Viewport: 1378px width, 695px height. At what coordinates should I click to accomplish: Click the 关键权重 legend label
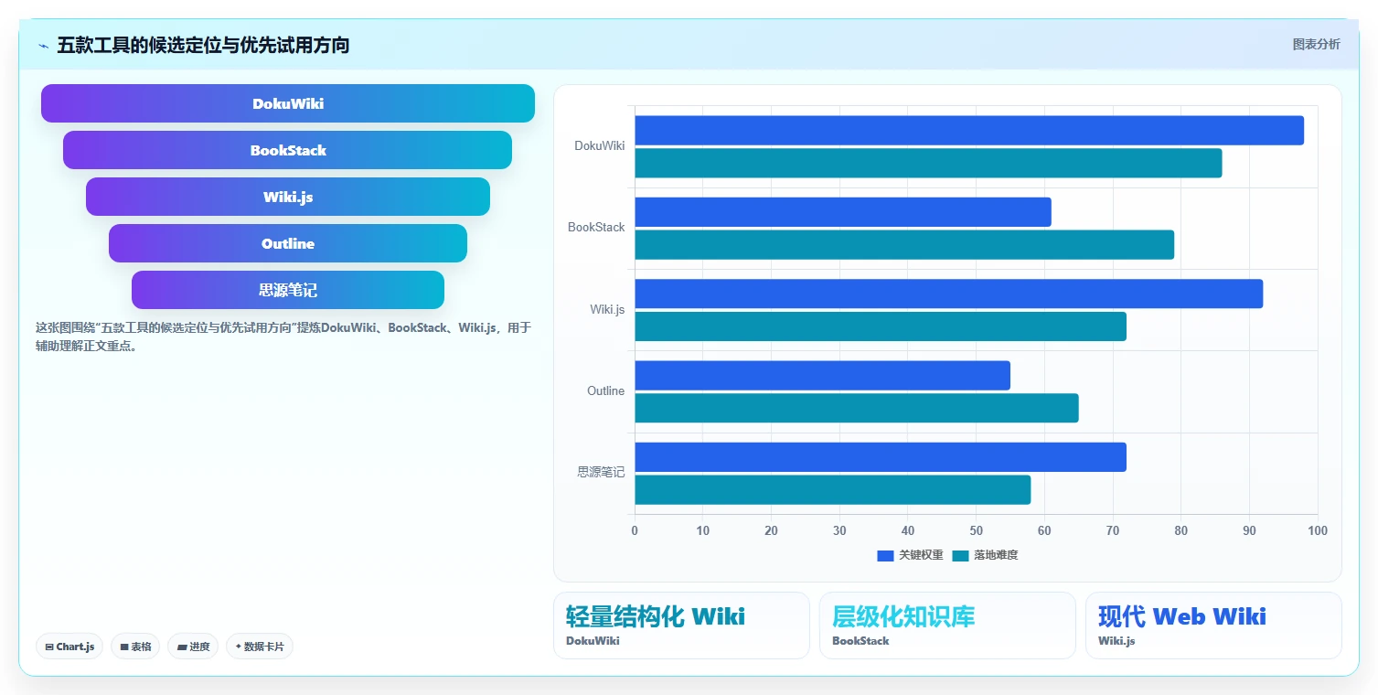point(921,555)
